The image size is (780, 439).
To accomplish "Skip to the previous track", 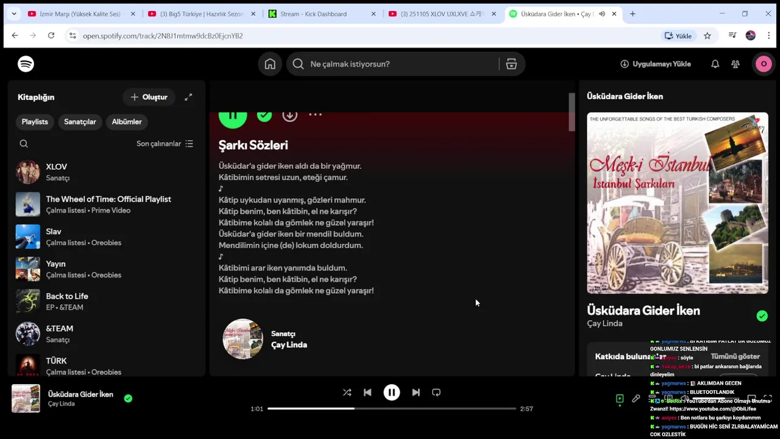I will point(367,393).
